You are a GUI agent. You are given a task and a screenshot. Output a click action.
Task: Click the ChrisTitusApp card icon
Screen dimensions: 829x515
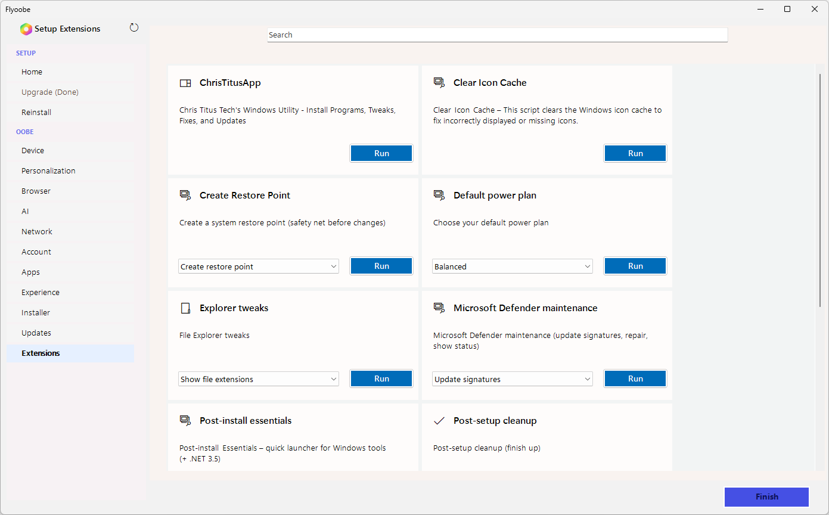(x=185, y=83)
